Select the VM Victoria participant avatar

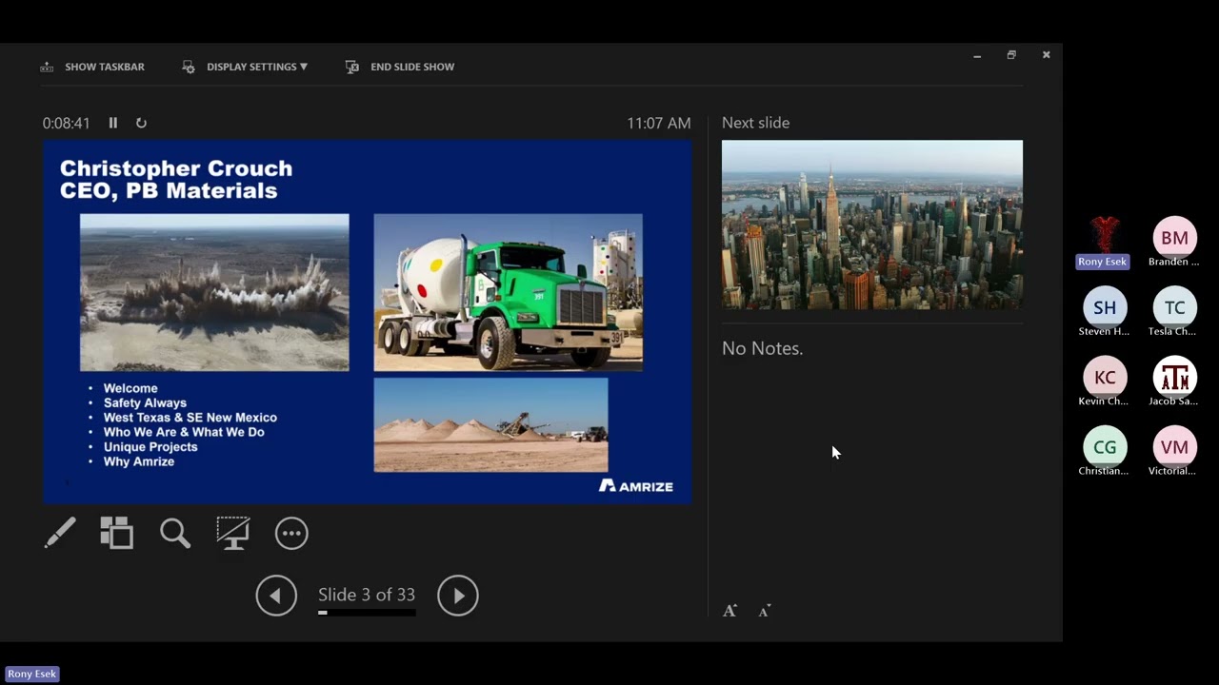pos(1174,447)
